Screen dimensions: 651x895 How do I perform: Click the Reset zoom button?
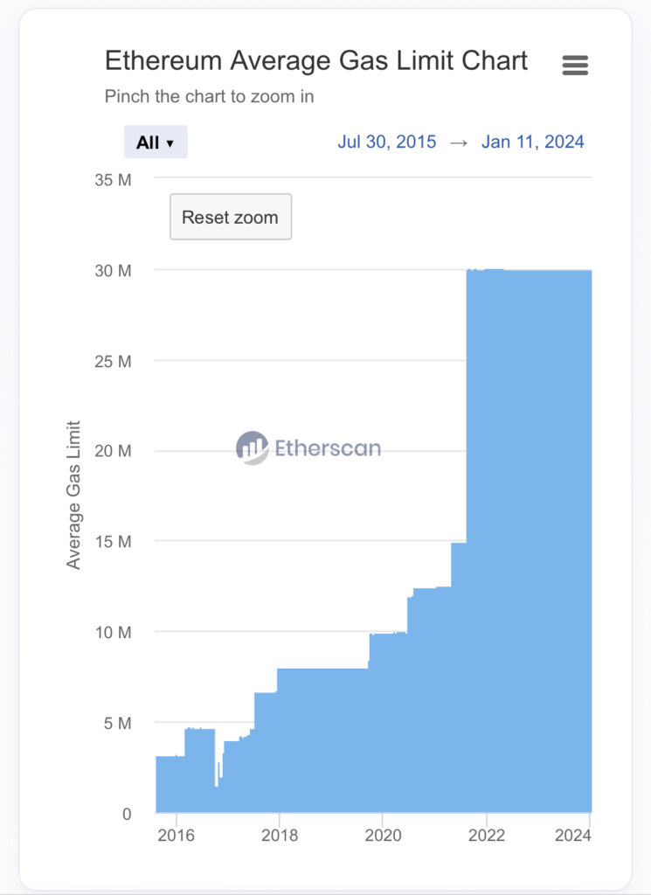pos(230,217)
